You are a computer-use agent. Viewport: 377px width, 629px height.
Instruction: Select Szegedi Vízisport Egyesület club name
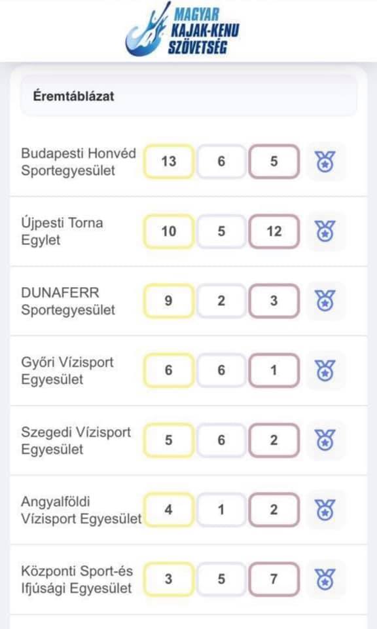[x=76, y=440]
